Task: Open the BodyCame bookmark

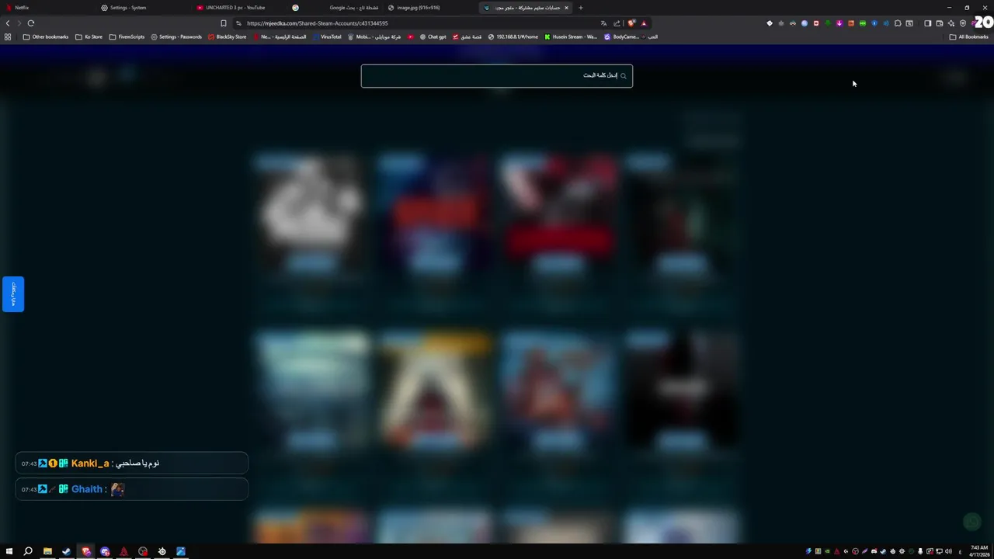Action: coord(622,36)
